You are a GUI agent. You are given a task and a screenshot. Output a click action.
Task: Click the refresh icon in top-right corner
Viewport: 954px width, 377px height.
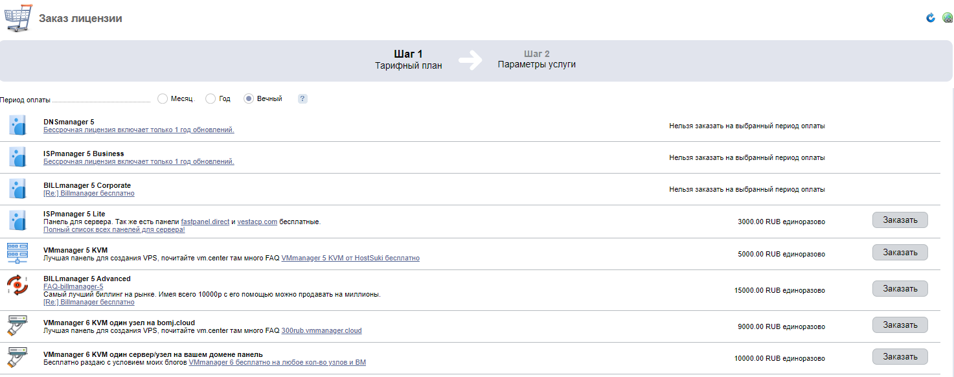[x=931, y=18]
